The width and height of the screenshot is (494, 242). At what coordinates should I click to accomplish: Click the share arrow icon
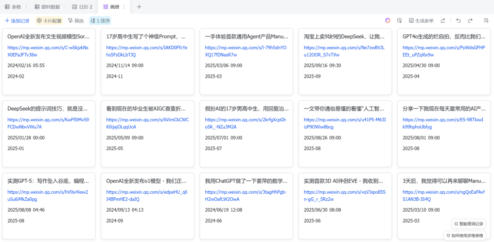click(442, 21)
